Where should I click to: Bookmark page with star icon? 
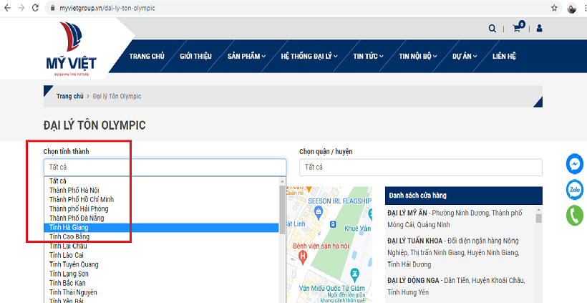coord(554,8)
